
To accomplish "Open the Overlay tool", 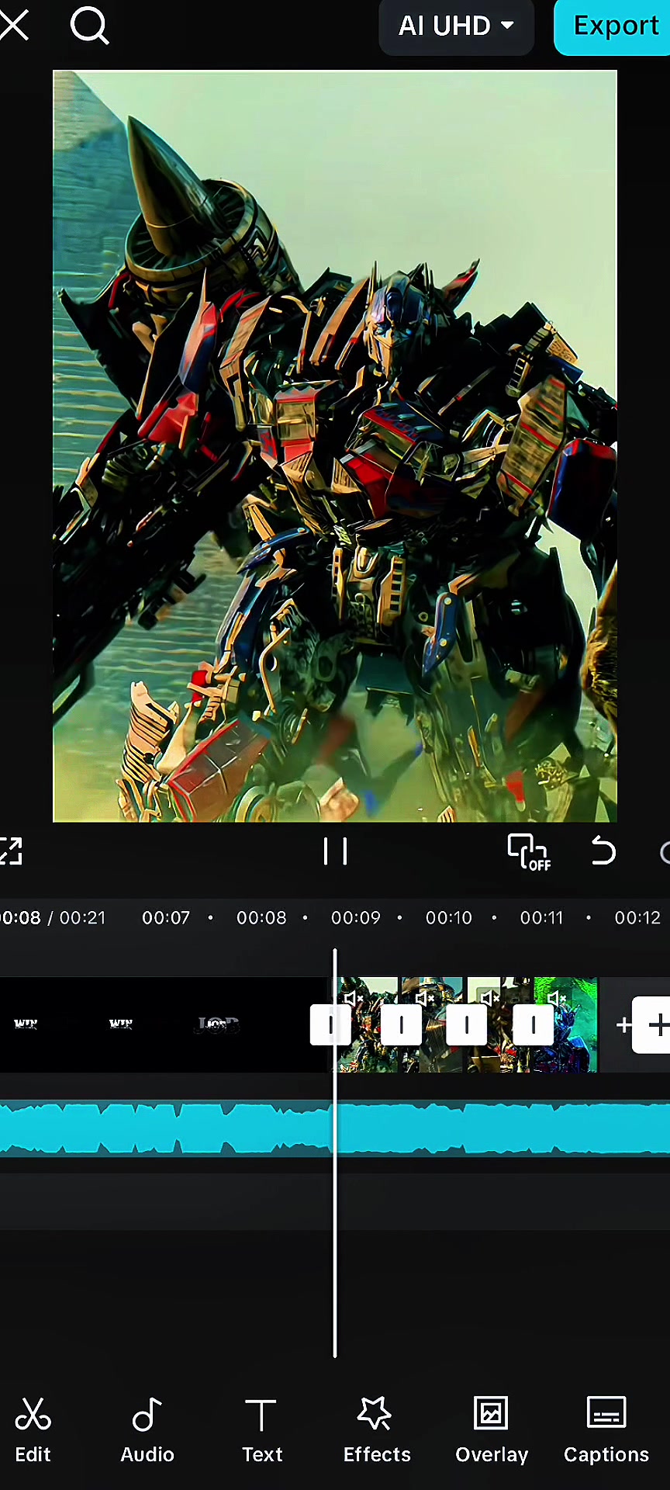I will [492, 1429].
